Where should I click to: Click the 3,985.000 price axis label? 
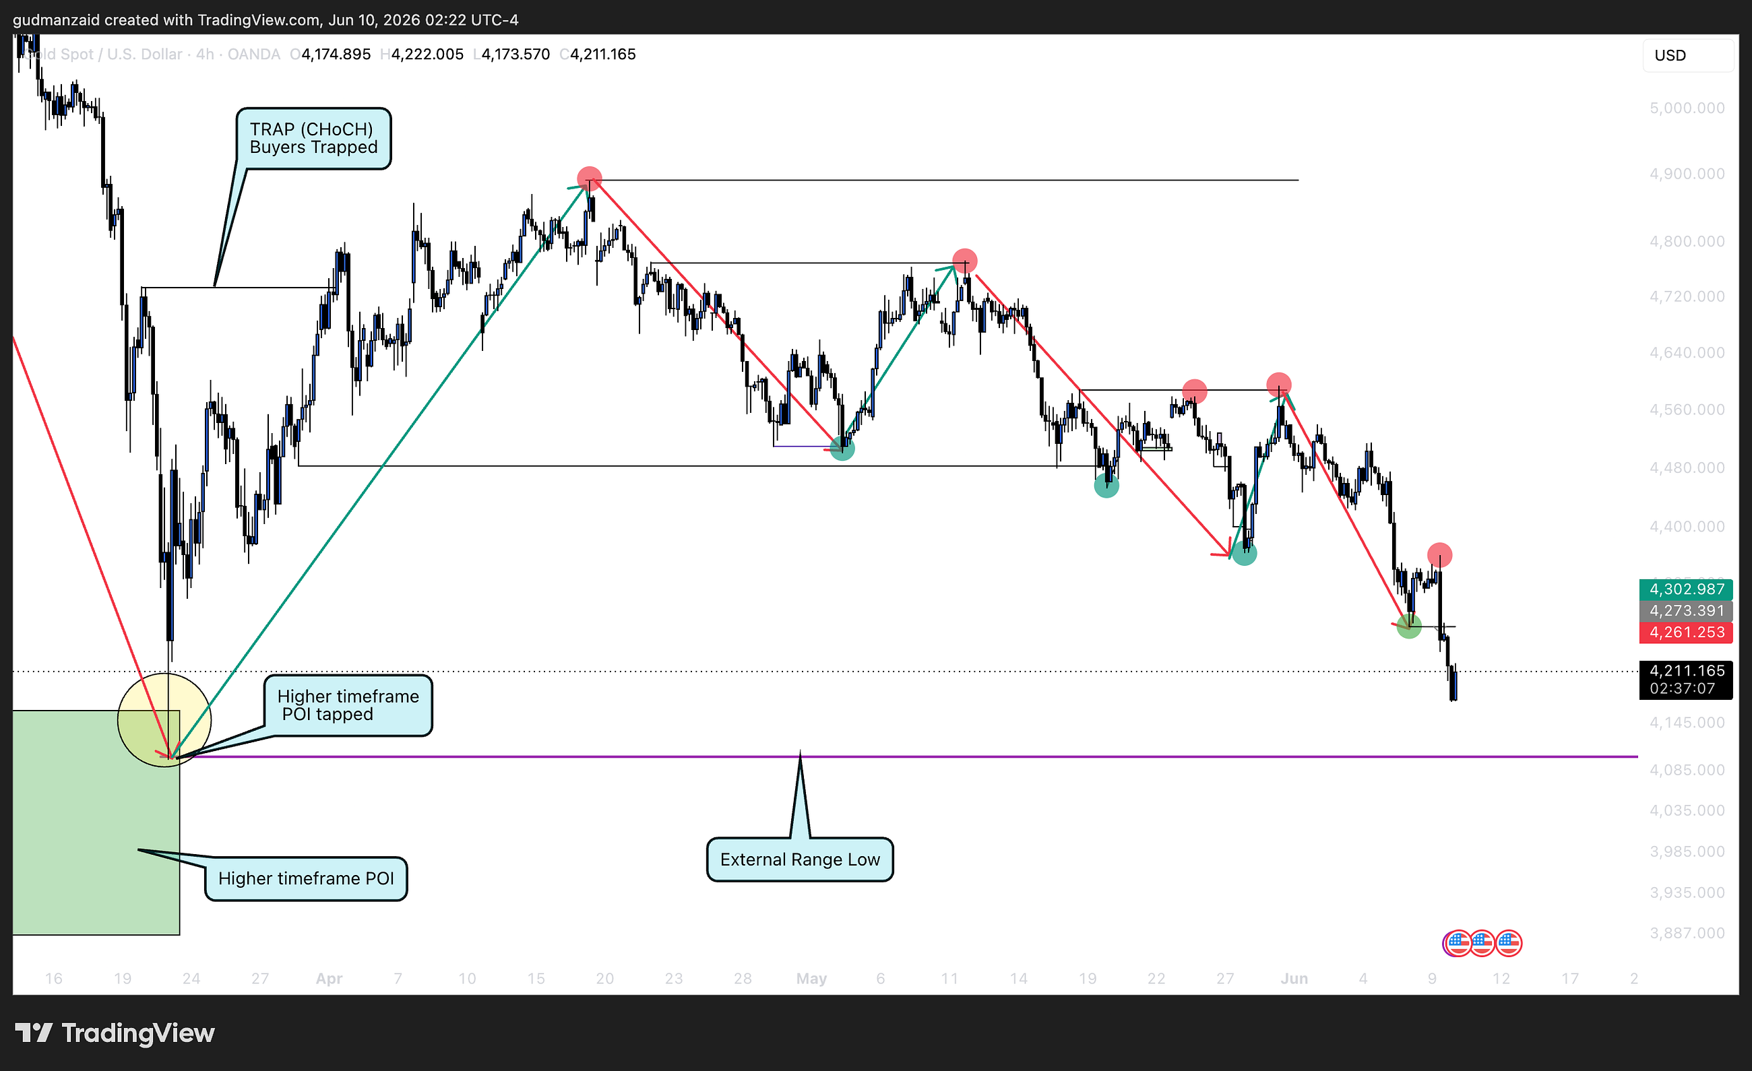1687,851
